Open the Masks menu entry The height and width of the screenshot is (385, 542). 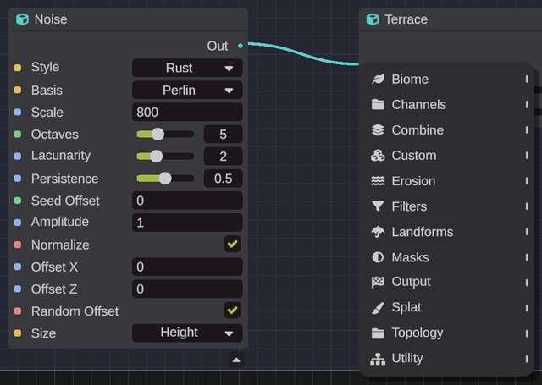pos(449,257)
